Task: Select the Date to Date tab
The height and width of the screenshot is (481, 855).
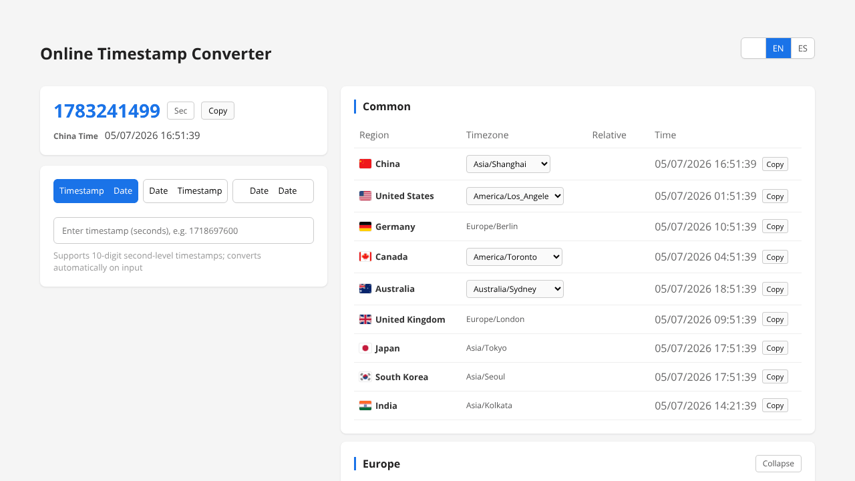Action: 273,191
